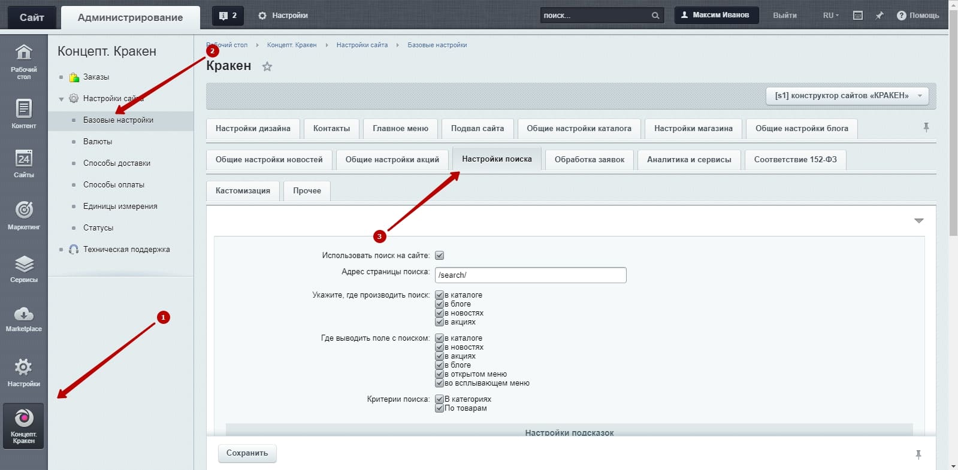This screenshot has height=470, width=958.
Task: Click the Настройки сайта breadcrumb link
Action: click(x=362, y=45)
